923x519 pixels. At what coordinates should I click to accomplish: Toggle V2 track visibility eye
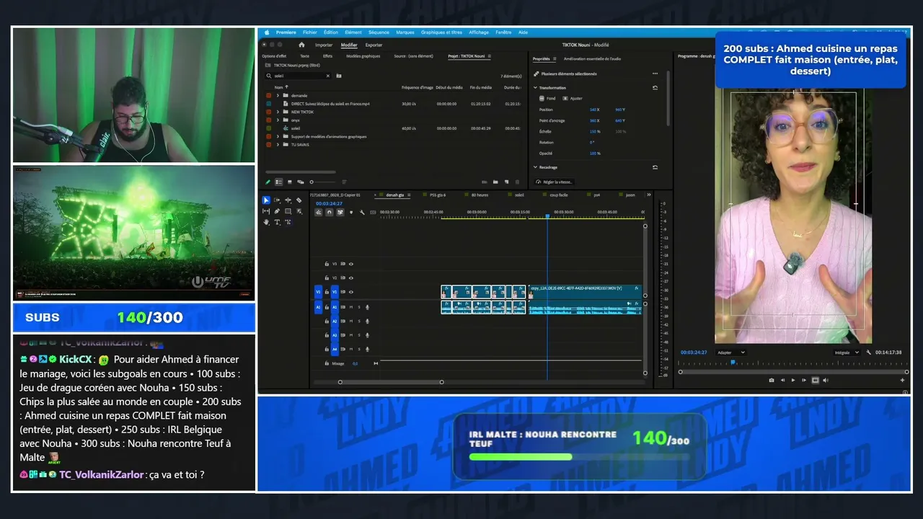point(351,278)
